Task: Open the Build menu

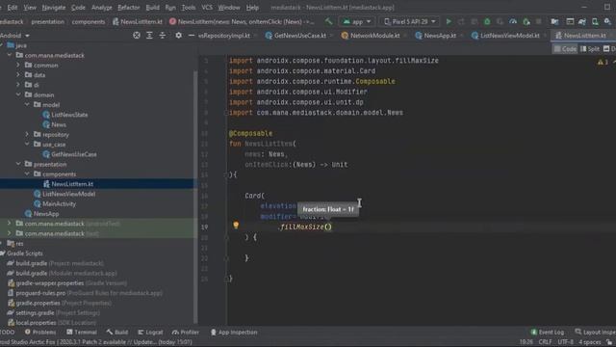Action: (152, 7)
